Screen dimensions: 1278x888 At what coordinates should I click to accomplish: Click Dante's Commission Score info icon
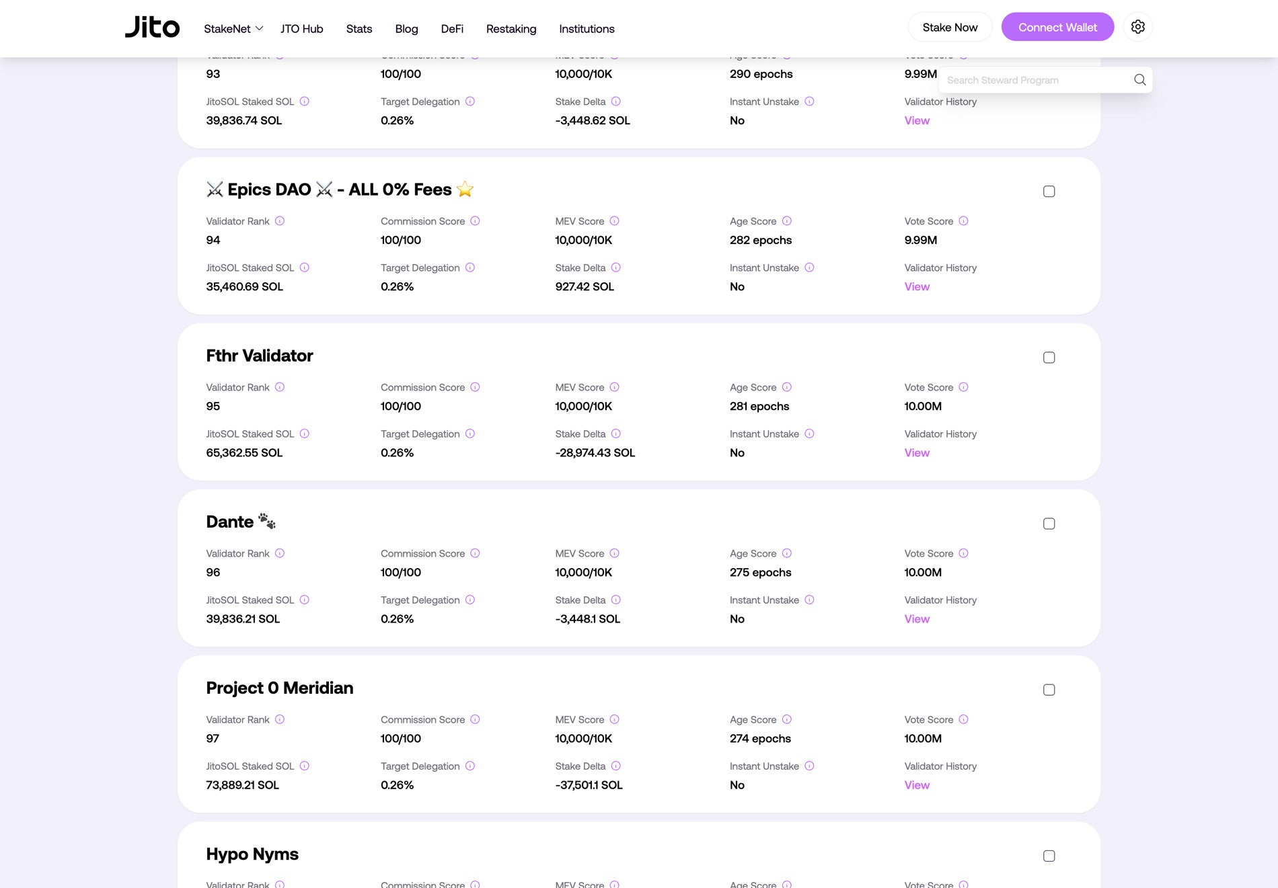click(475, 553)
